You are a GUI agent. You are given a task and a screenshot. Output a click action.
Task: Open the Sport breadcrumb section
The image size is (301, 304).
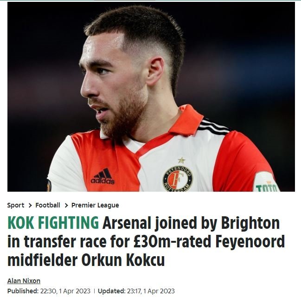[16, 205]
